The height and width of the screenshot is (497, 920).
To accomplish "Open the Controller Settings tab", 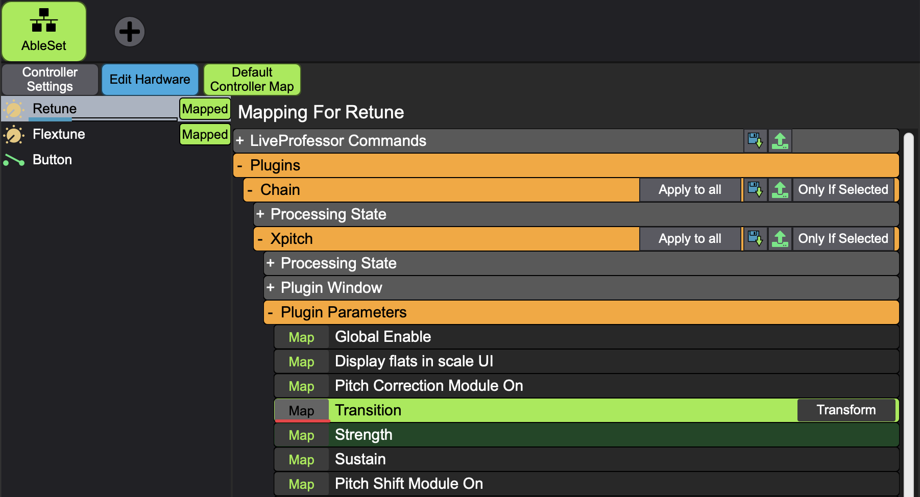I will point(50,79).
